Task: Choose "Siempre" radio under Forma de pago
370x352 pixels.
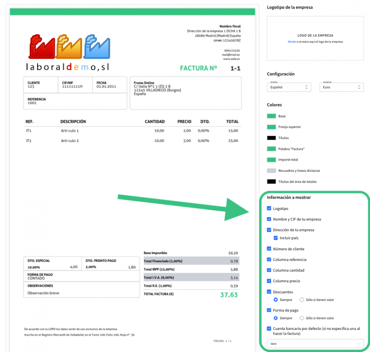Action: coord(276,318)
